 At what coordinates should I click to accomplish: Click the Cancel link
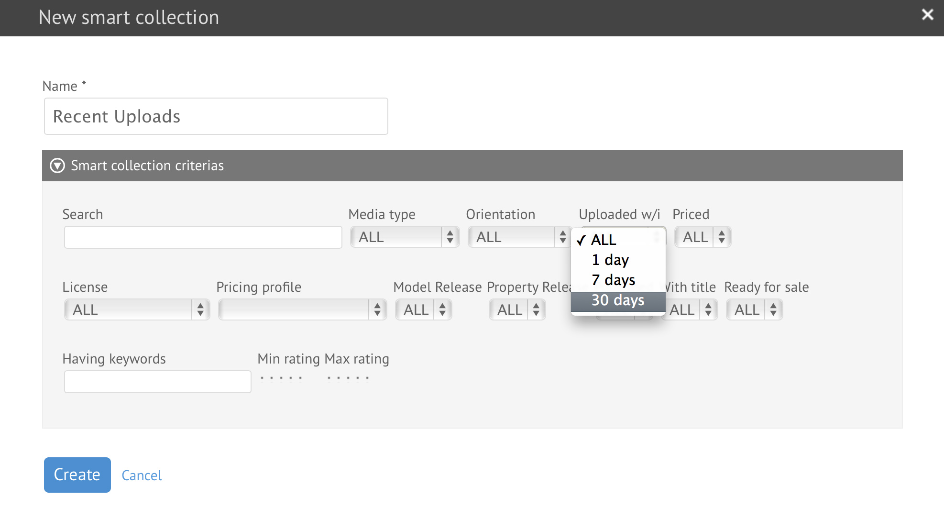[x=142, y=475]
